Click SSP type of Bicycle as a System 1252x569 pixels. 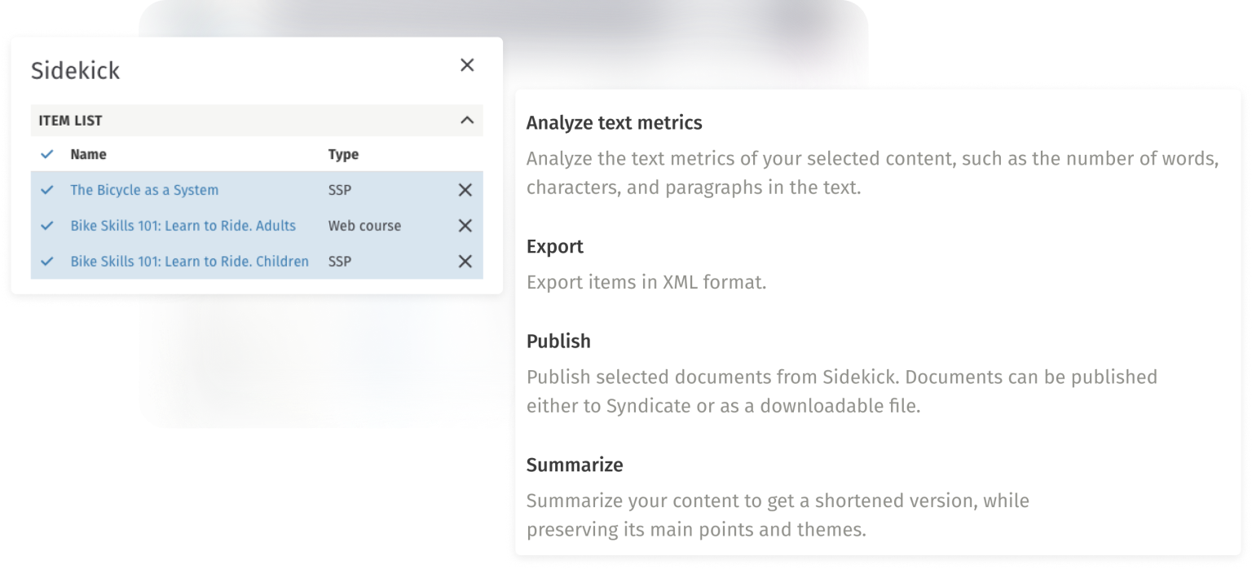click(340, 190)
